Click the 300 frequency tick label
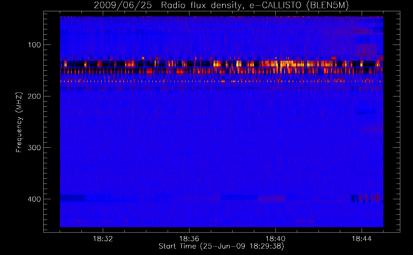The height and width of the screenshot is (255, 413). coord(34,148)
